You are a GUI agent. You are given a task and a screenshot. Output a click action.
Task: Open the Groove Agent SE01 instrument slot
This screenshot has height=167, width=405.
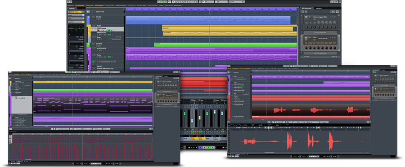point(320,17)
